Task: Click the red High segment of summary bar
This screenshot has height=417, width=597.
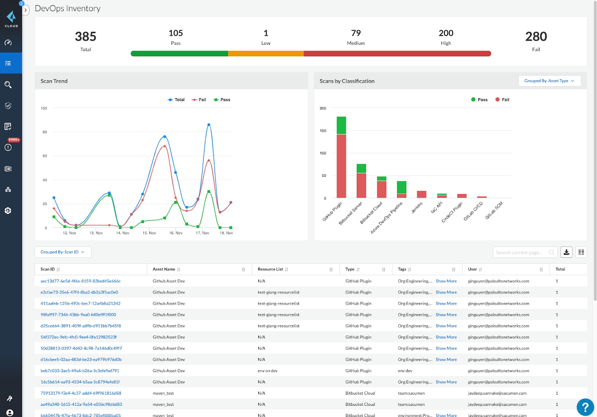Action: [397, 54]
